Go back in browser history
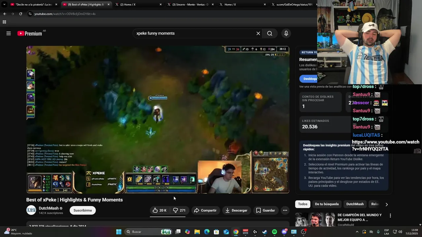This screenshot has width=422, height=237. (5, 14)
